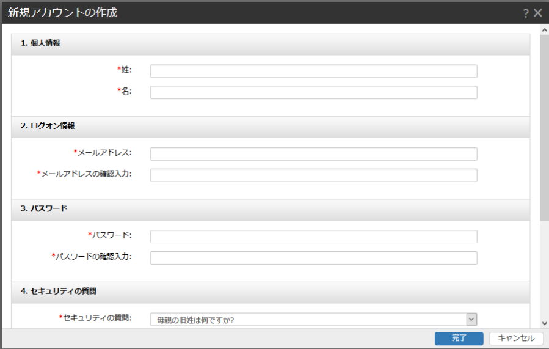Click the 新規アカウントの作成 title bar text
This screenshot has height=349, width=549.
(62, 13)
